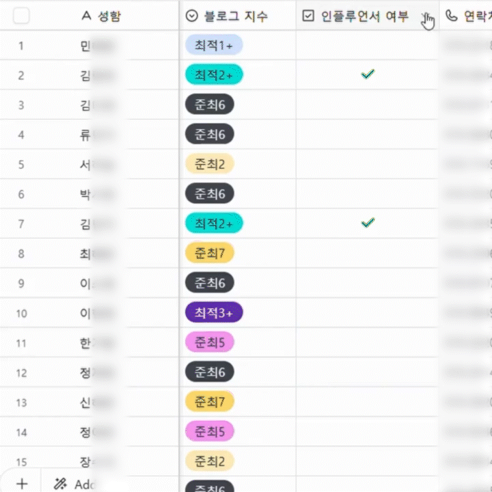Open the 최적3+ tag selector in row 10

(x=214, y=312)
